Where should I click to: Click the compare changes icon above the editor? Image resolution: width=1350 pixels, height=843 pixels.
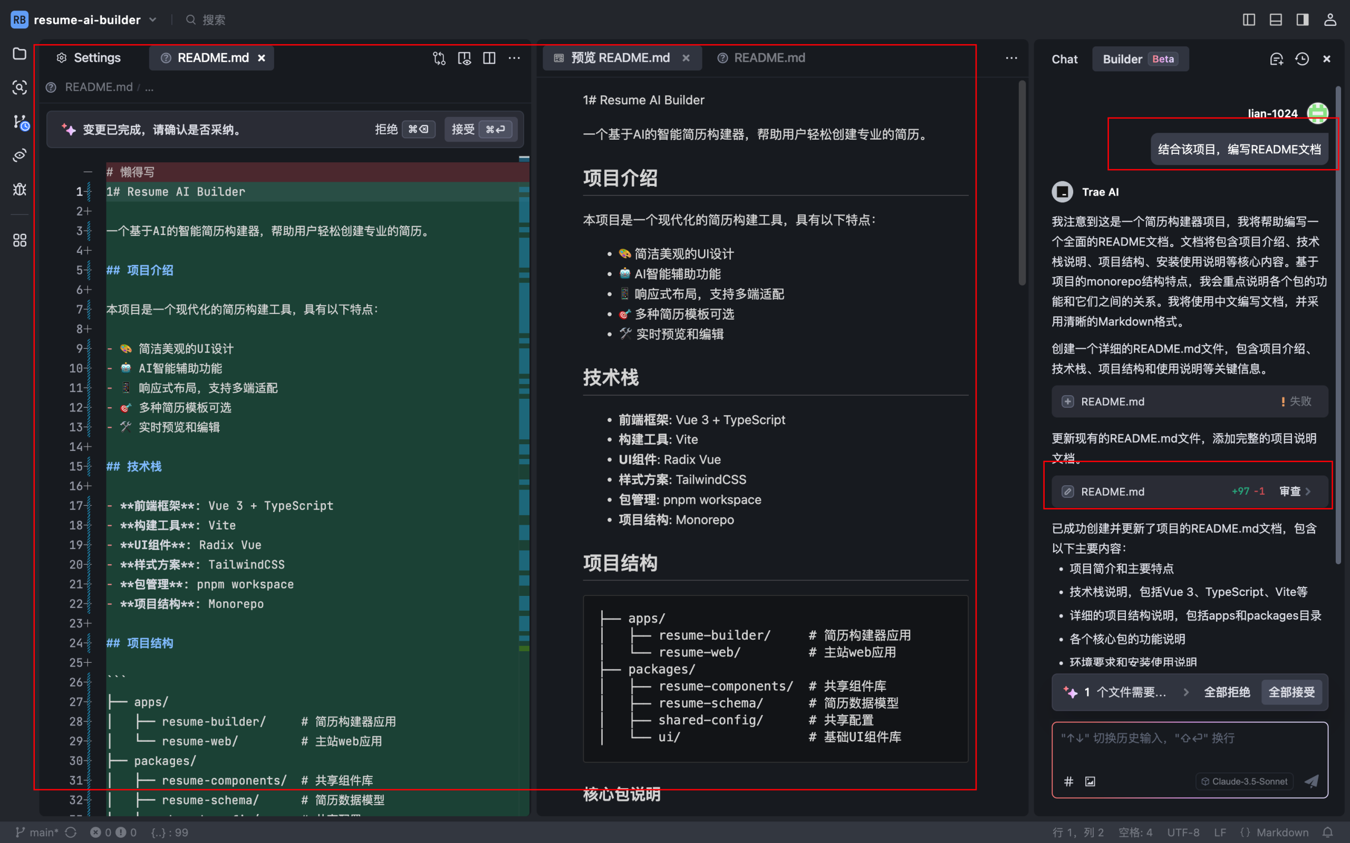[439, 58]
